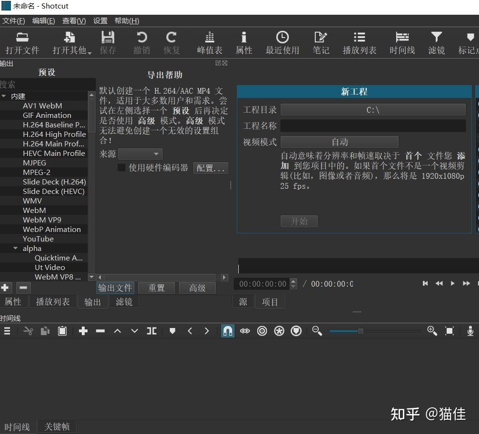
Task: Open the 视频模式 dropdown showing 自动
Action: pyautogui.click(x=340, y=142)
